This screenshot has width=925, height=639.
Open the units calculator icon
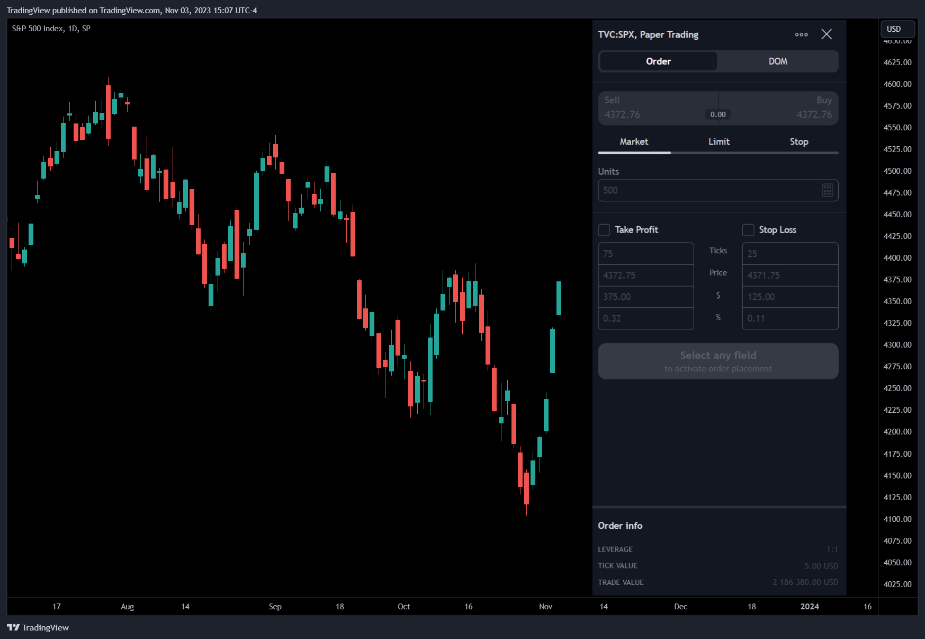(828, 190)
